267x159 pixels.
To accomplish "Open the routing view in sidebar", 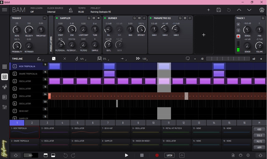I will click(5, 87).
